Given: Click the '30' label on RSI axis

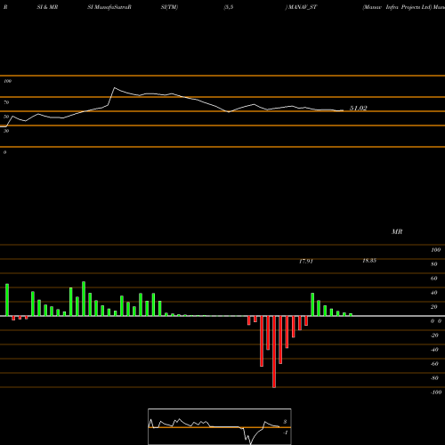Looking at the screenshot, I should (6, 131).
